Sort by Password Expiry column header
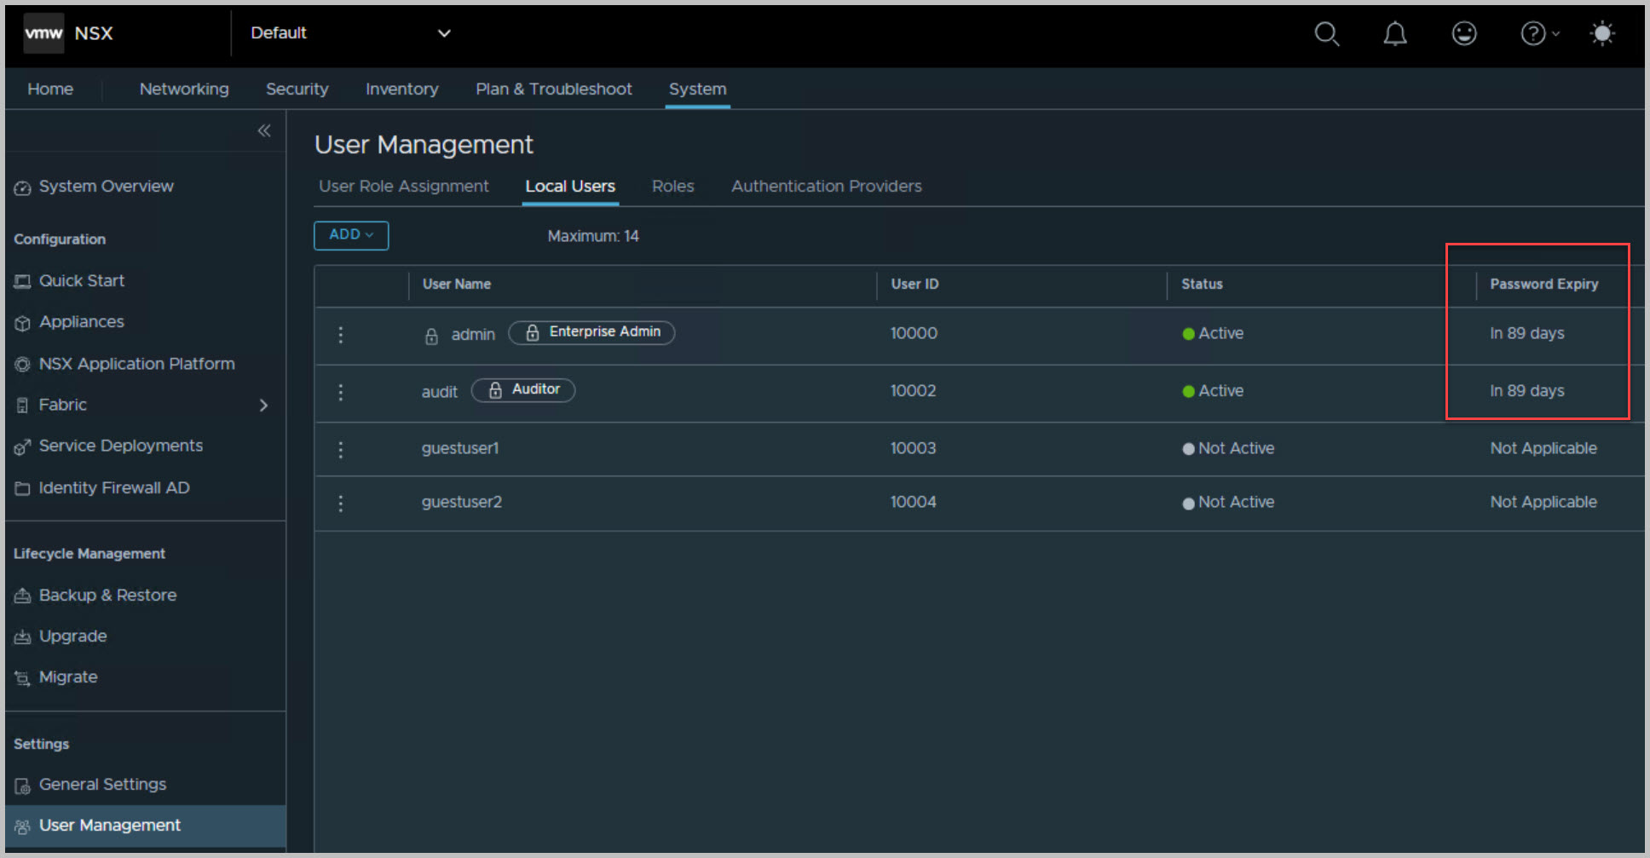Image resolution: width=1650 pixels, height=858 pixels. [x=1543, y=285]
